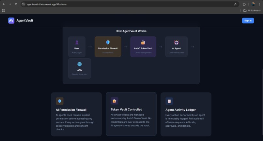Viewport: 263px width, 141px height.
Task: Click the Controlled access subtitle text
Action: pyautogui.click(x=176, y=52)
